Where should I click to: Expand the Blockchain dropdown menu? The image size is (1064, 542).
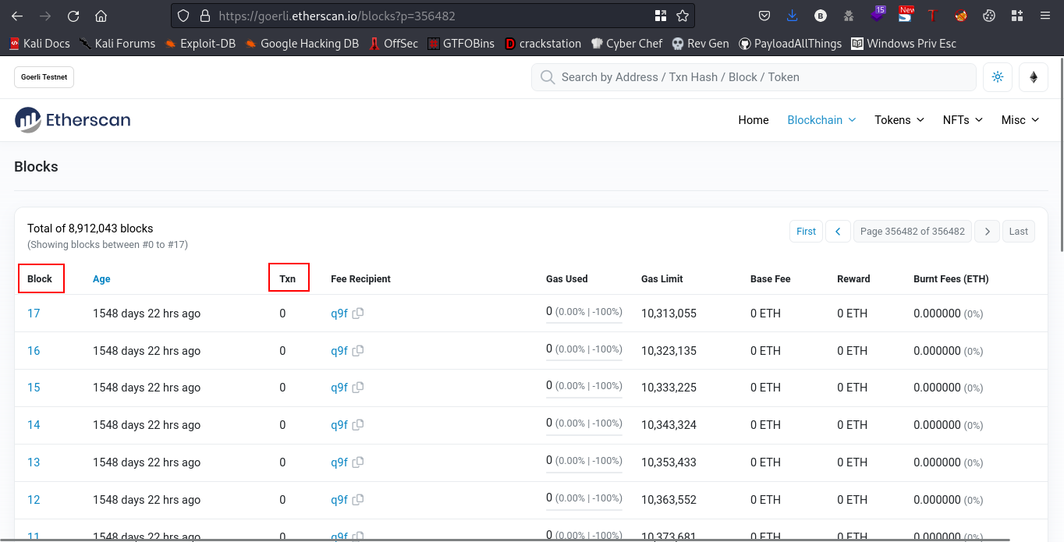point(821,120)
